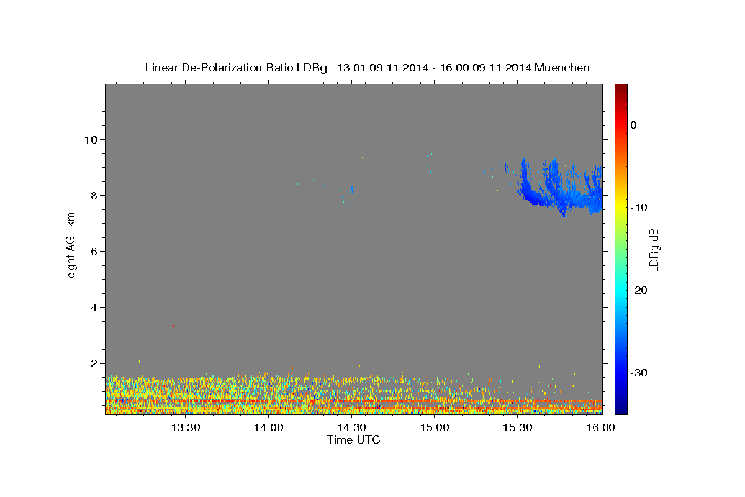Click the height tick label 2
The width and height of the screenshot is (745, 497).
[94, 363]
